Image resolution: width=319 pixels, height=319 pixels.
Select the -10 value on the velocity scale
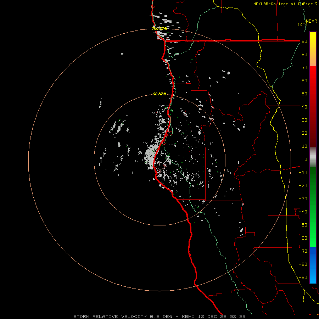coord(303,173)
